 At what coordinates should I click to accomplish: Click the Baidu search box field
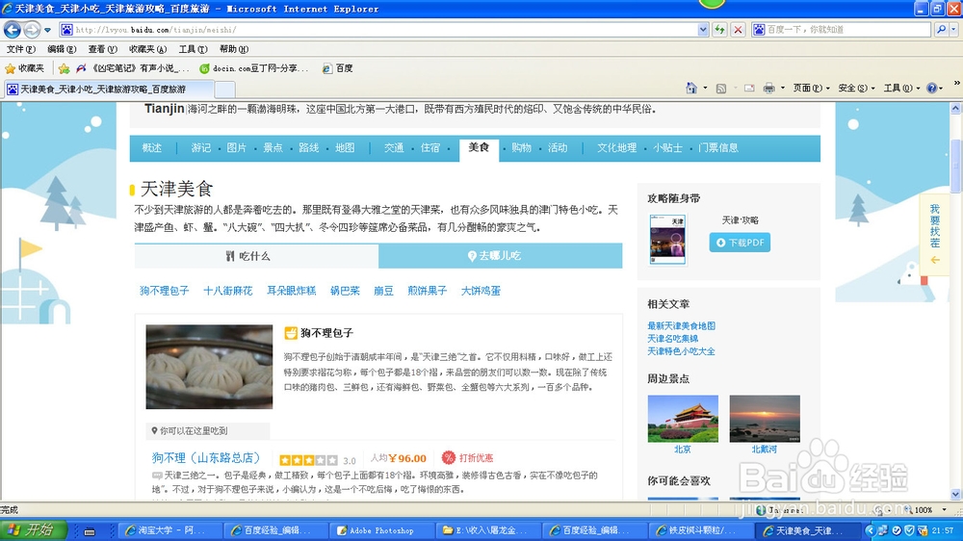pyautogui.click(x=842, y=30)
